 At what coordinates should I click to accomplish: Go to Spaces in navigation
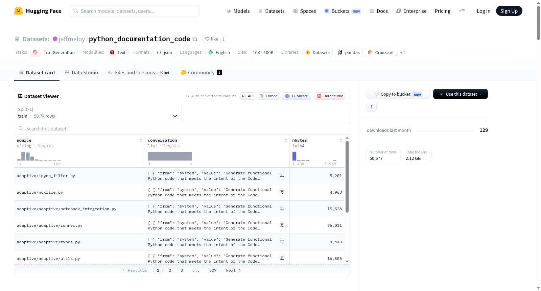[305, 11]
